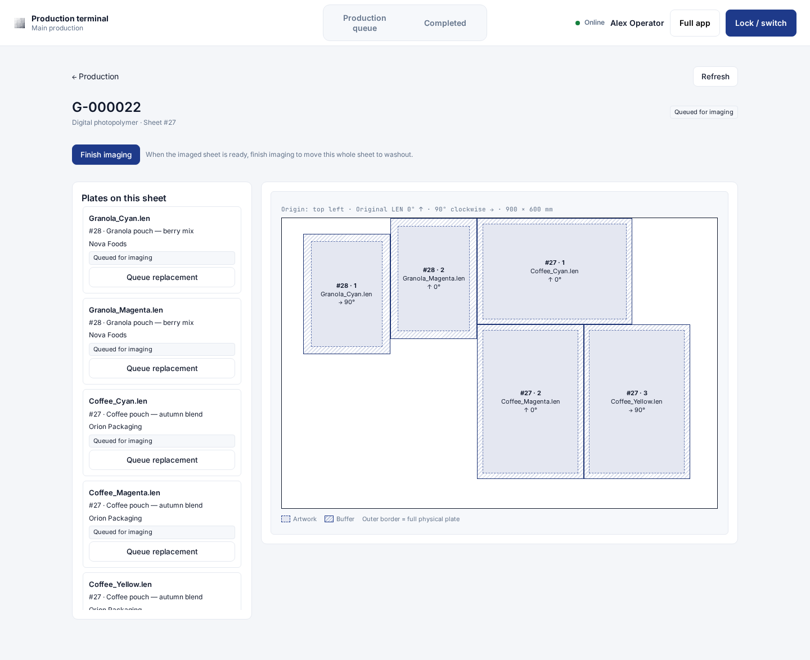Click the Alex Operator user name

637,23
